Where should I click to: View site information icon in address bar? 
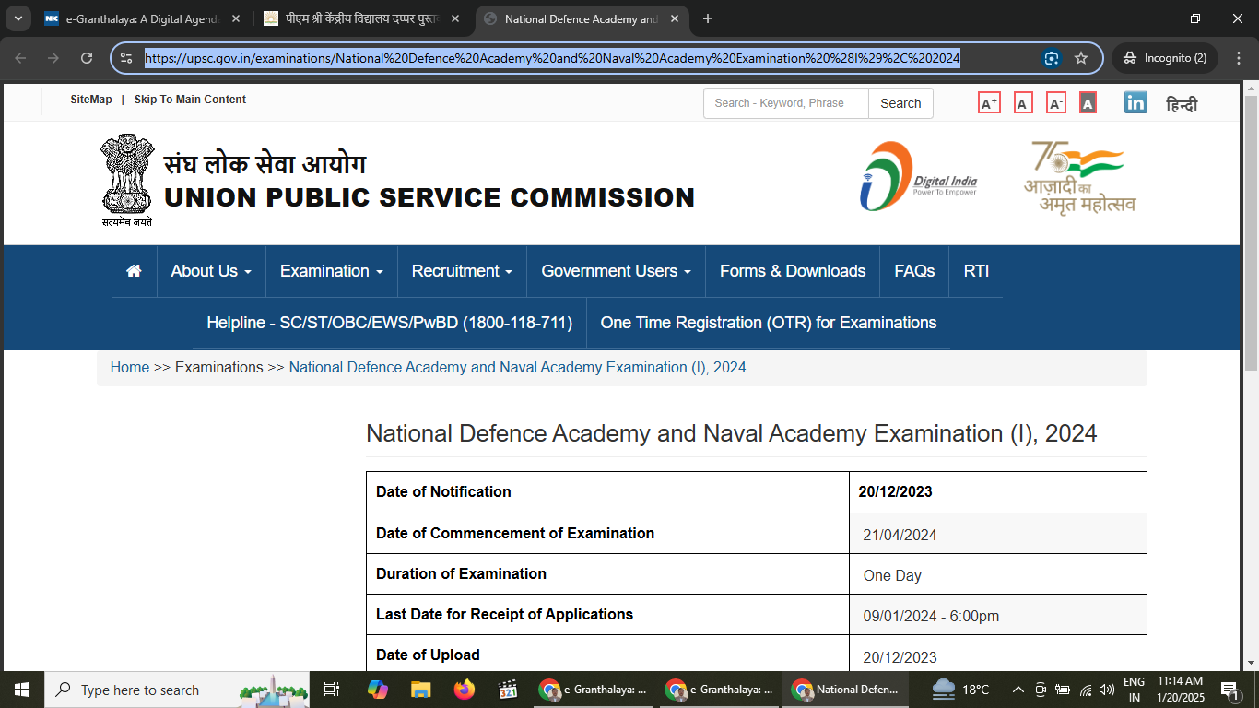pos(126,58)
